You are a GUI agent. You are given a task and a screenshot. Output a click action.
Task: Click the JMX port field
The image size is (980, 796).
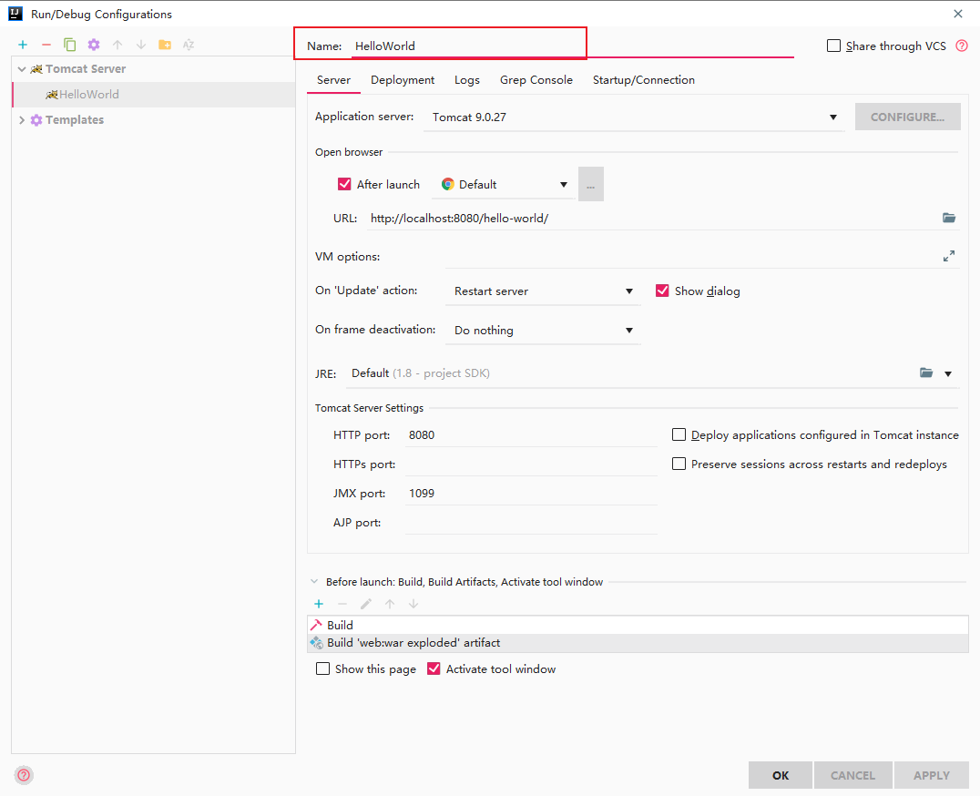[531, 493]
